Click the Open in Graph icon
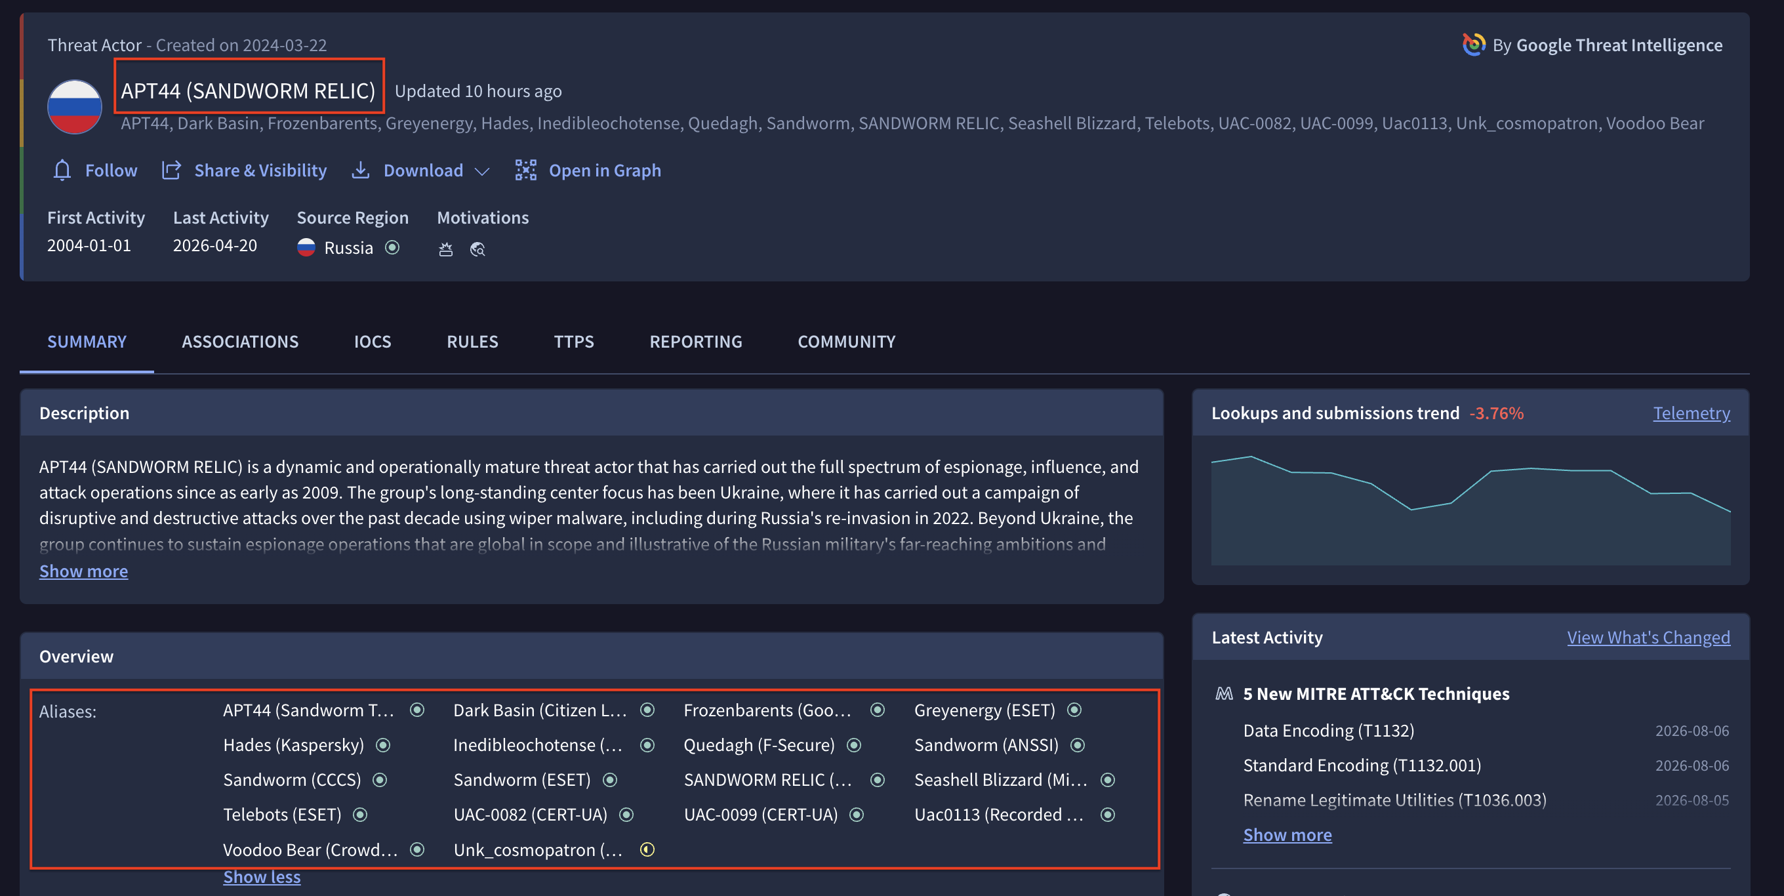The height and width of the screenshot is (896, 1784). point(525,171)
